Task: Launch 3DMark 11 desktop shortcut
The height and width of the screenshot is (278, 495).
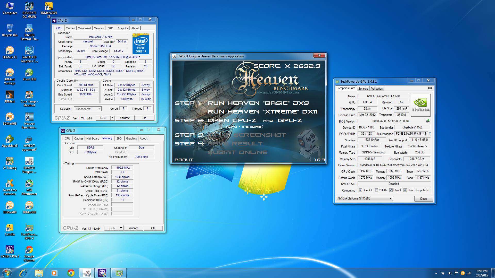Action: 10,53
